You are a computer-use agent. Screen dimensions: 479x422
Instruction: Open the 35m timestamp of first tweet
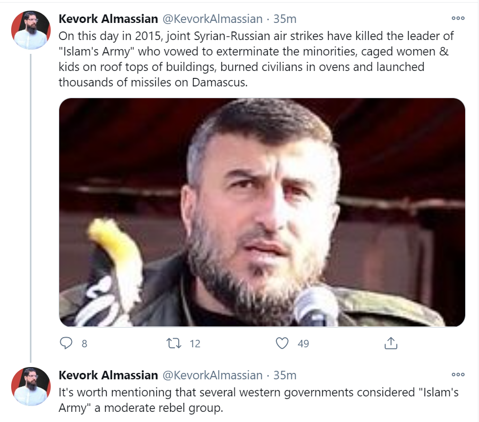[x=285, y=19]
